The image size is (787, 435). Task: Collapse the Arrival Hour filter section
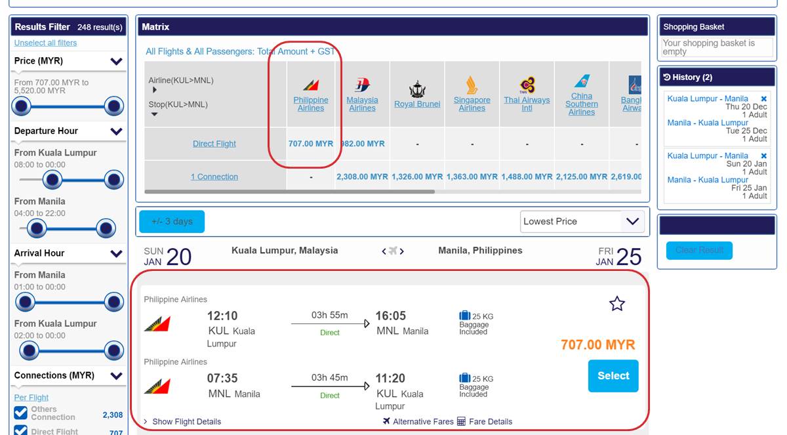point(117,253)
